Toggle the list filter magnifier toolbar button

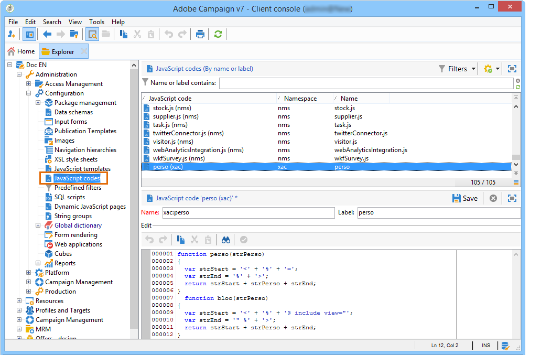click(x=92, y=34)
